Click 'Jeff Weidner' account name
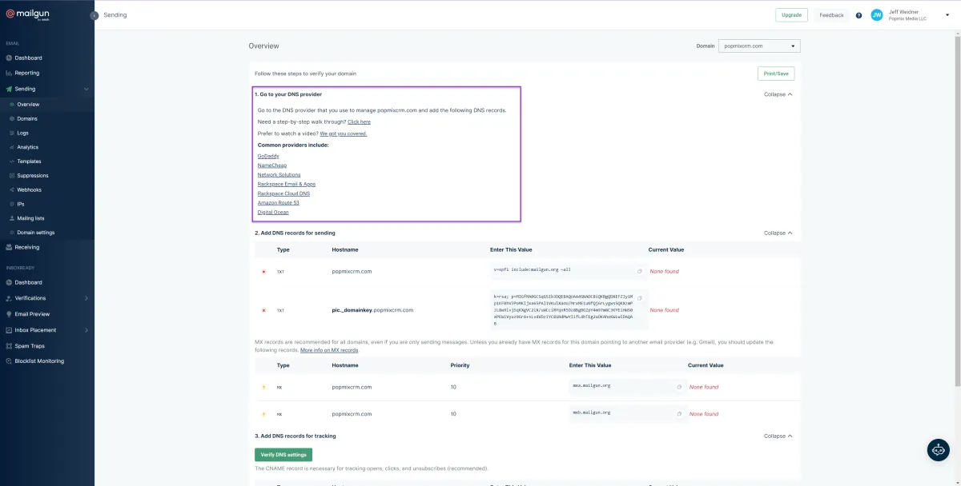 903,12
